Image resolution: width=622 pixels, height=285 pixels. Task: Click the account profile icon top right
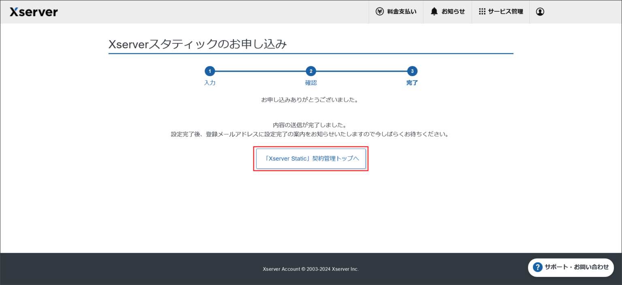pos(540,12)
